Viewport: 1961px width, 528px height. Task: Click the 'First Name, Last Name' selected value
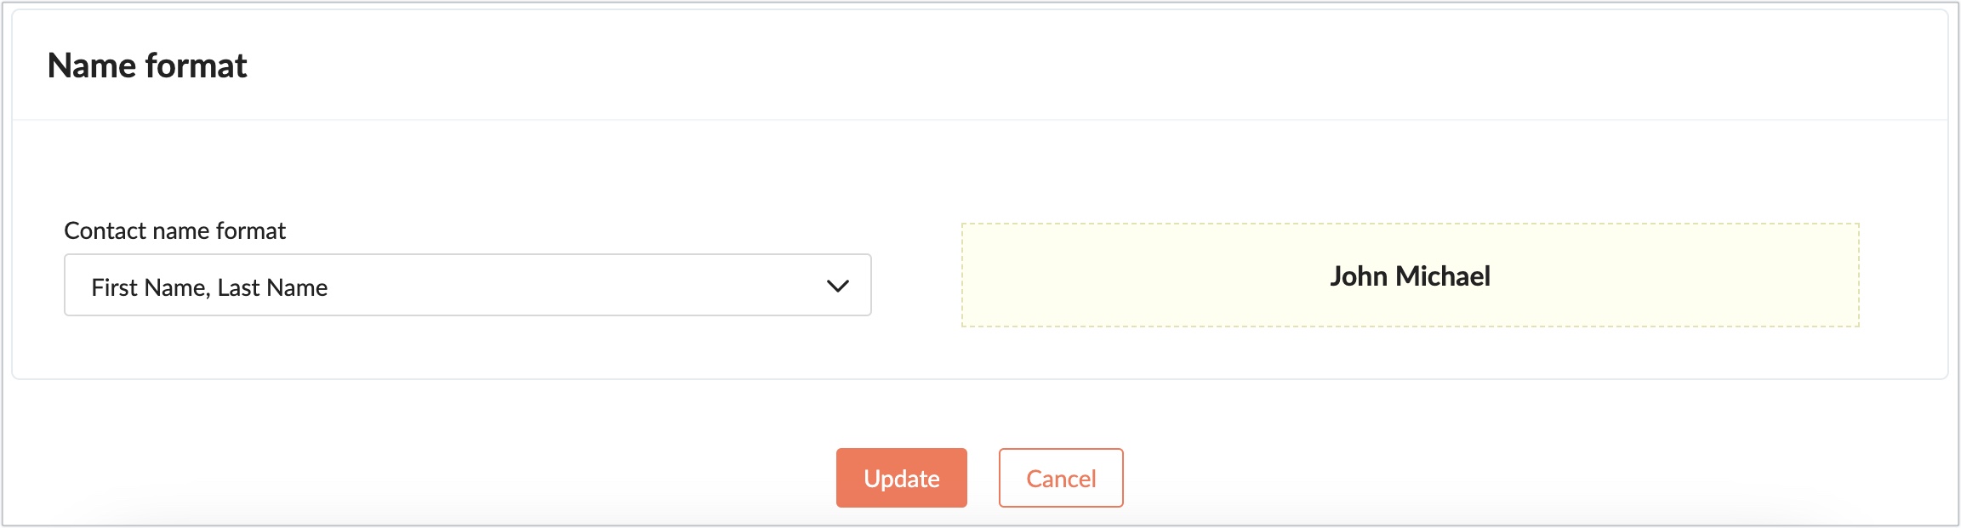point(209,287)
